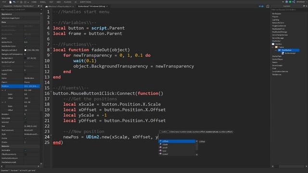Select Workspace in the Explorer
This screenshot has width=308, height=173.
pos(277,14)
